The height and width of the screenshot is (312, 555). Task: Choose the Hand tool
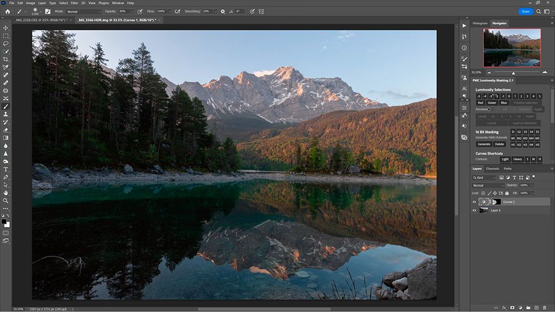point(6,193)
